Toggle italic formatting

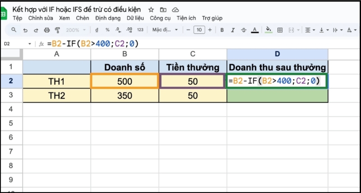pyautogui.click(x=233, y=30)
